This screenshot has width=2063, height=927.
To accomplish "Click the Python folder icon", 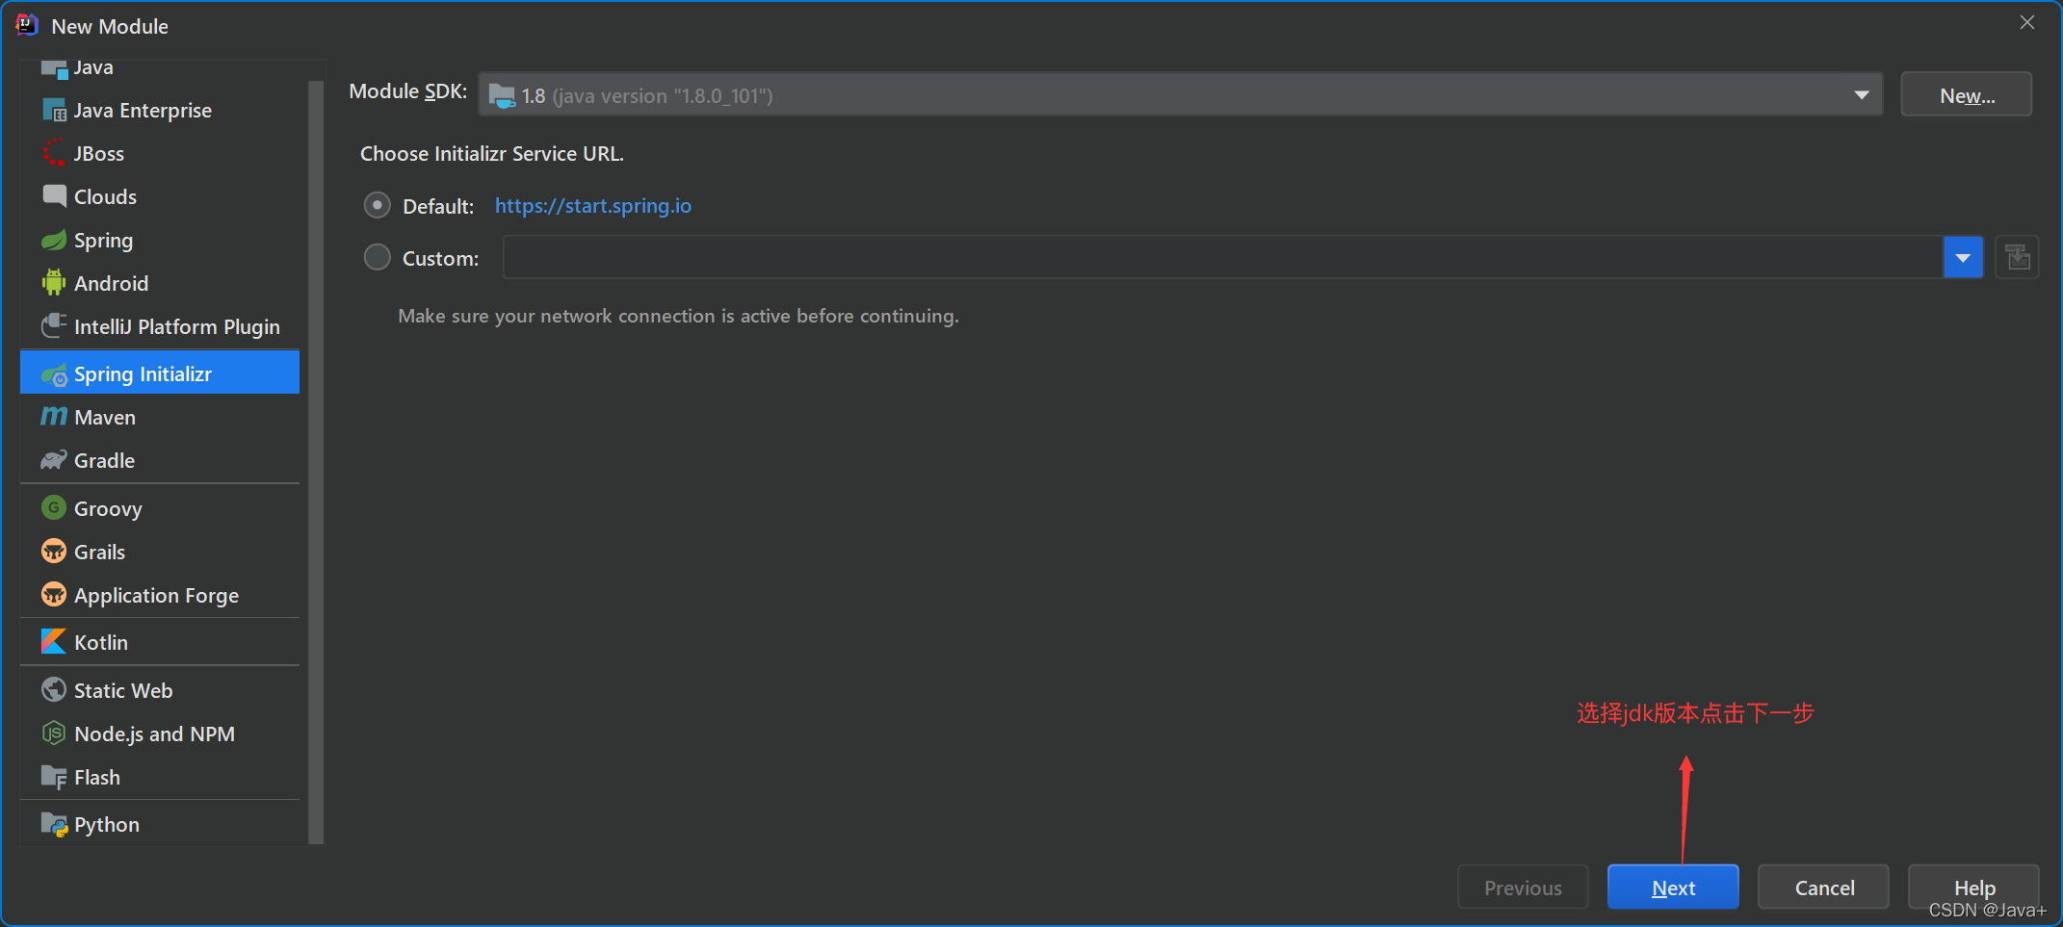I will pyautogui.click(x=54, y=825).
